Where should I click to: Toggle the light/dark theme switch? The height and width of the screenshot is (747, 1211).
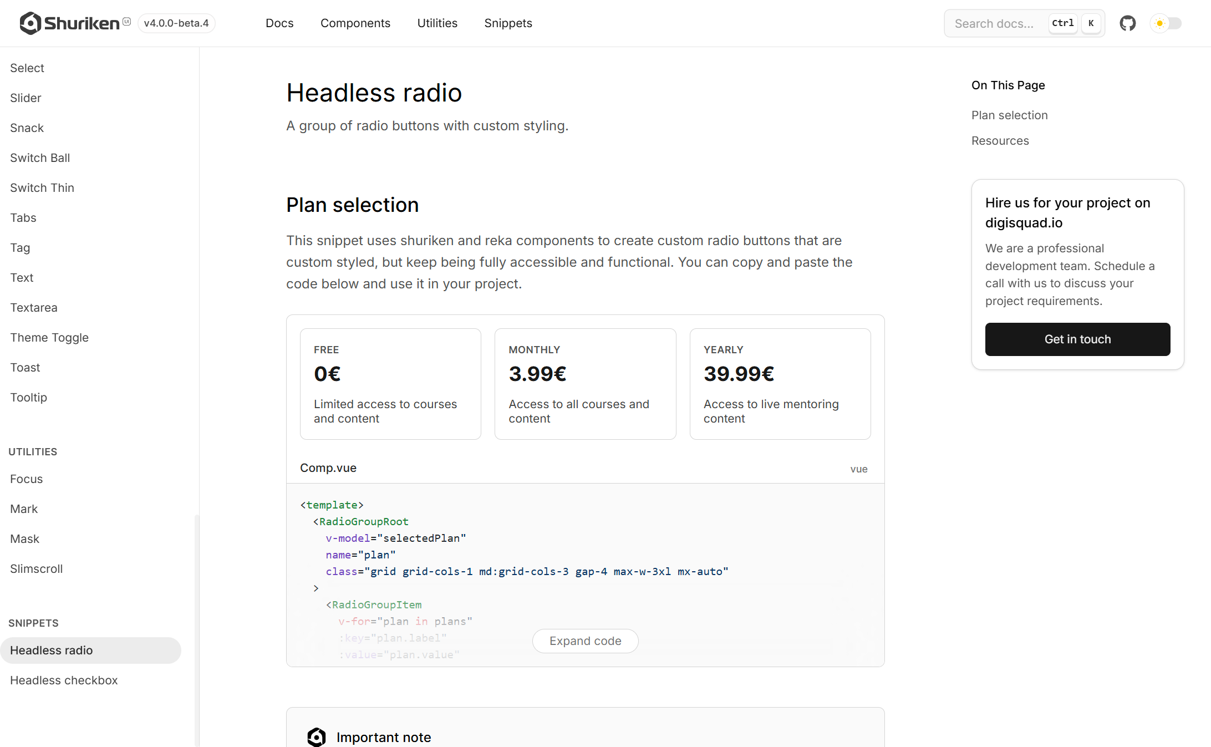pyautogui.click(x=1166, y=23)
